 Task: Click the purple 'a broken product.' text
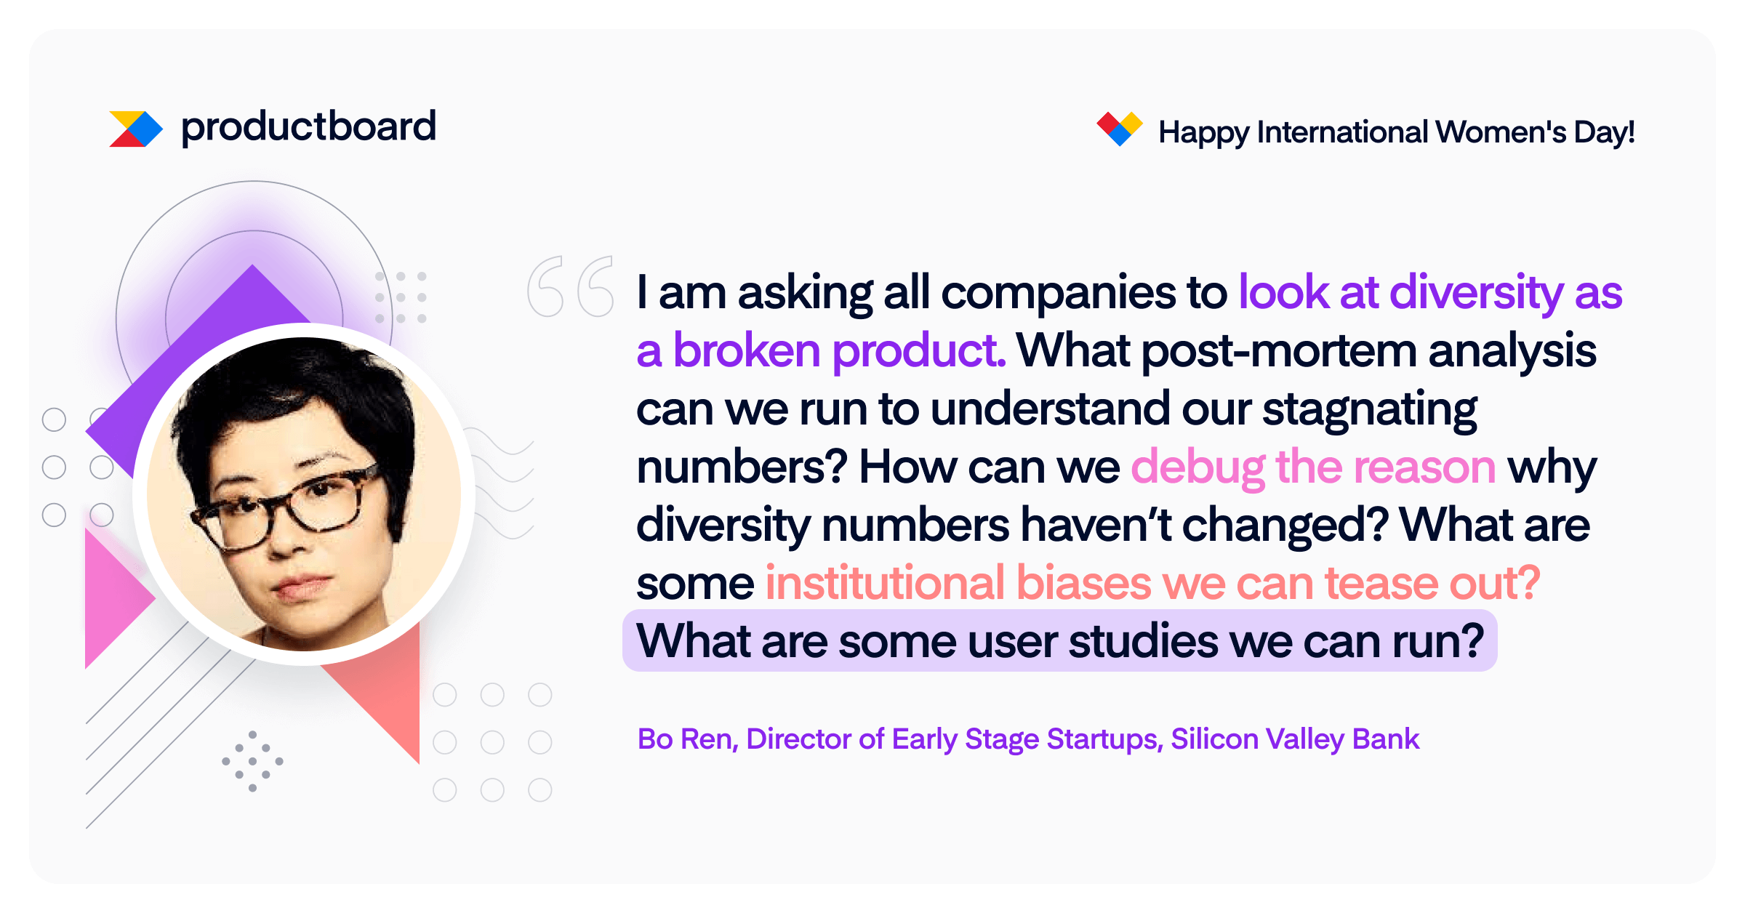821,350
